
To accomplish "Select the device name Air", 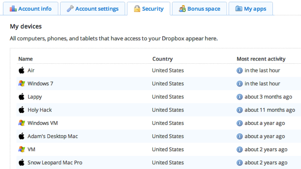I will coord(31,70).
